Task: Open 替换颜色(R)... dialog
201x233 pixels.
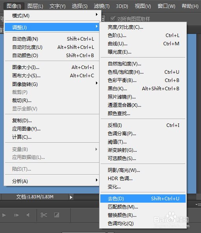Action: click(143, 215)
